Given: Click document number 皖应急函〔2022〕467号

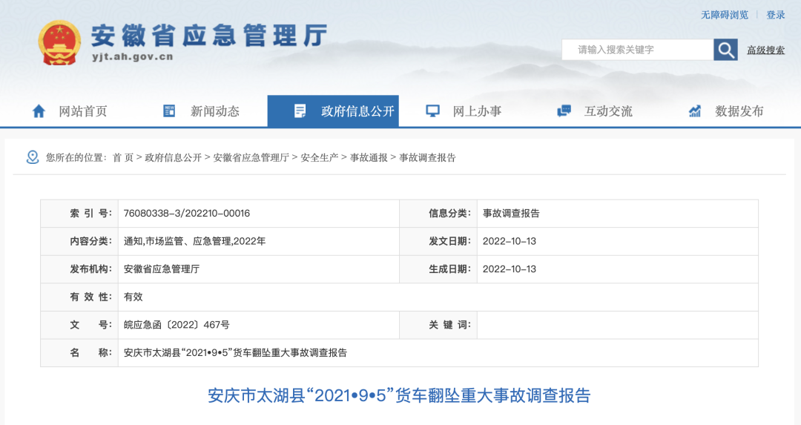Looking at the screenshot, I should point(177,325).
